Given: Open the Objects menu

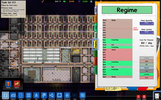Looking at the screenshot, I should click(x=28, y=95).
